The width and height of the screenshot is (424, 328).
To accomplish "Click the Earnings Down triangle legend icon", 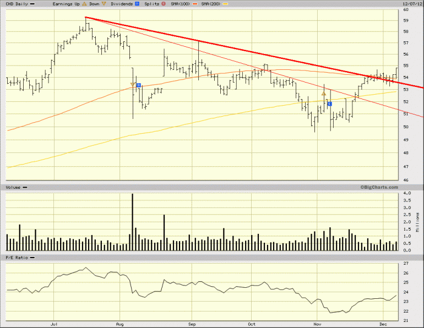I will coord(104,4).
